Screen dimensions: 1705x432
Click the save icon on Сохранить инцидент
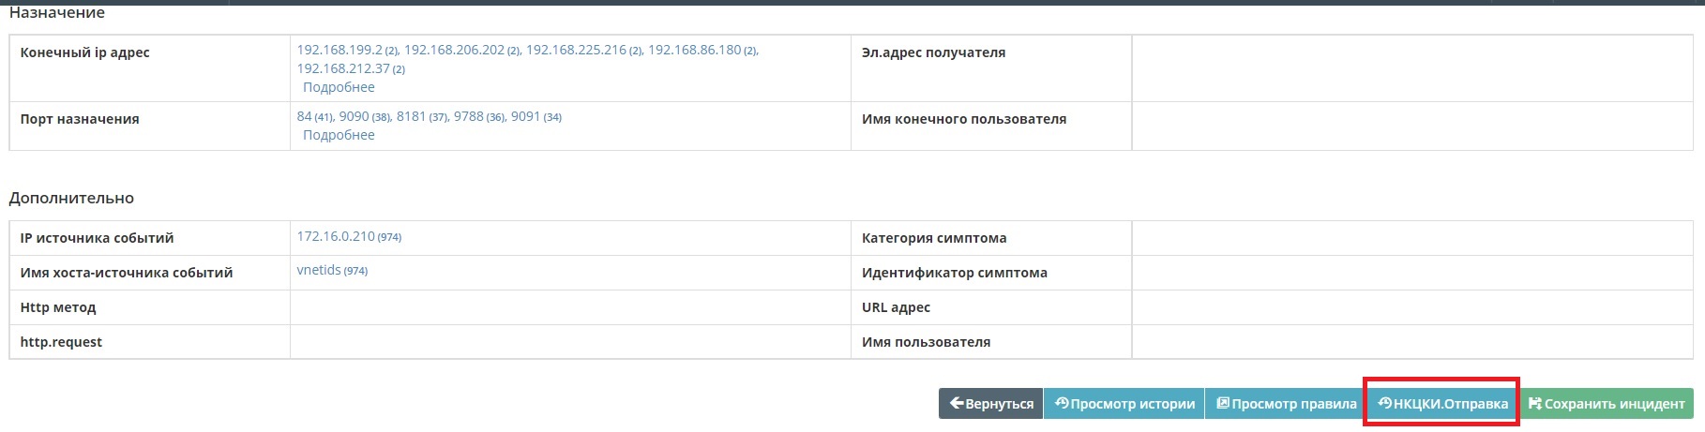click(1535, 404)
